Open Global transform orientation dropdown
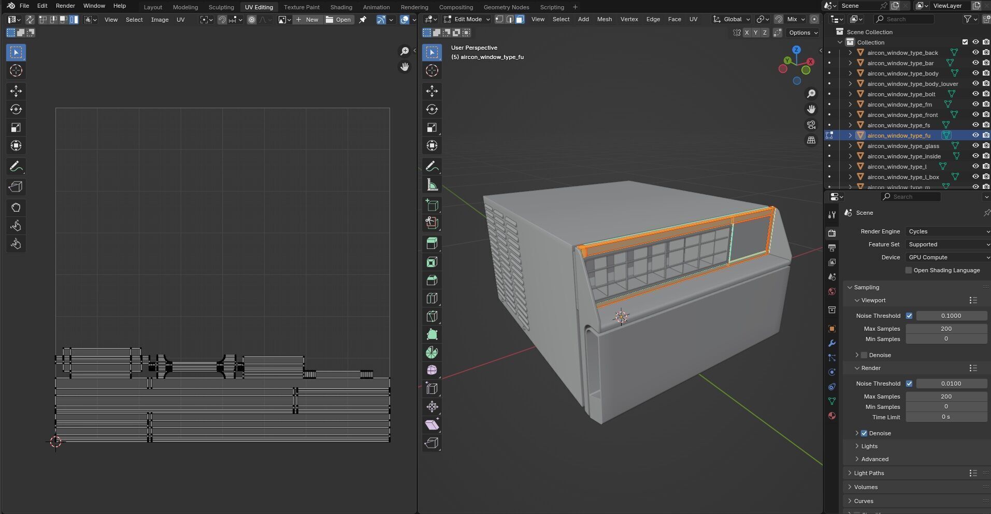Screen dimensions: 991x514 pos(731,19)
